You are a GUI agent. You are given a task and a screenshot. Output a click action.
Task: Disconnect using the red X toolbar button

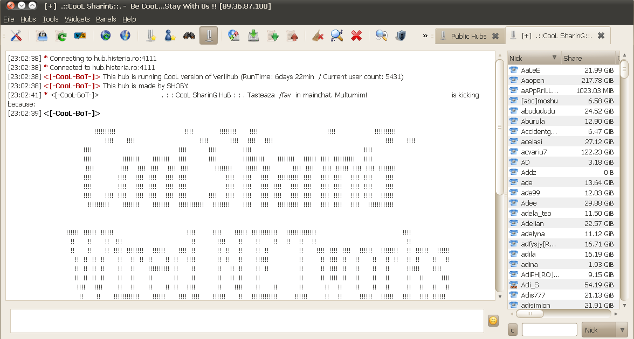click(356, 35)
